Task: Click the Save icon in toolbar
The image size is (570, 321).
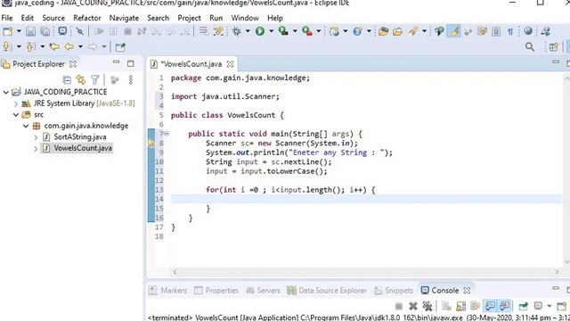Action: point(30,31)
